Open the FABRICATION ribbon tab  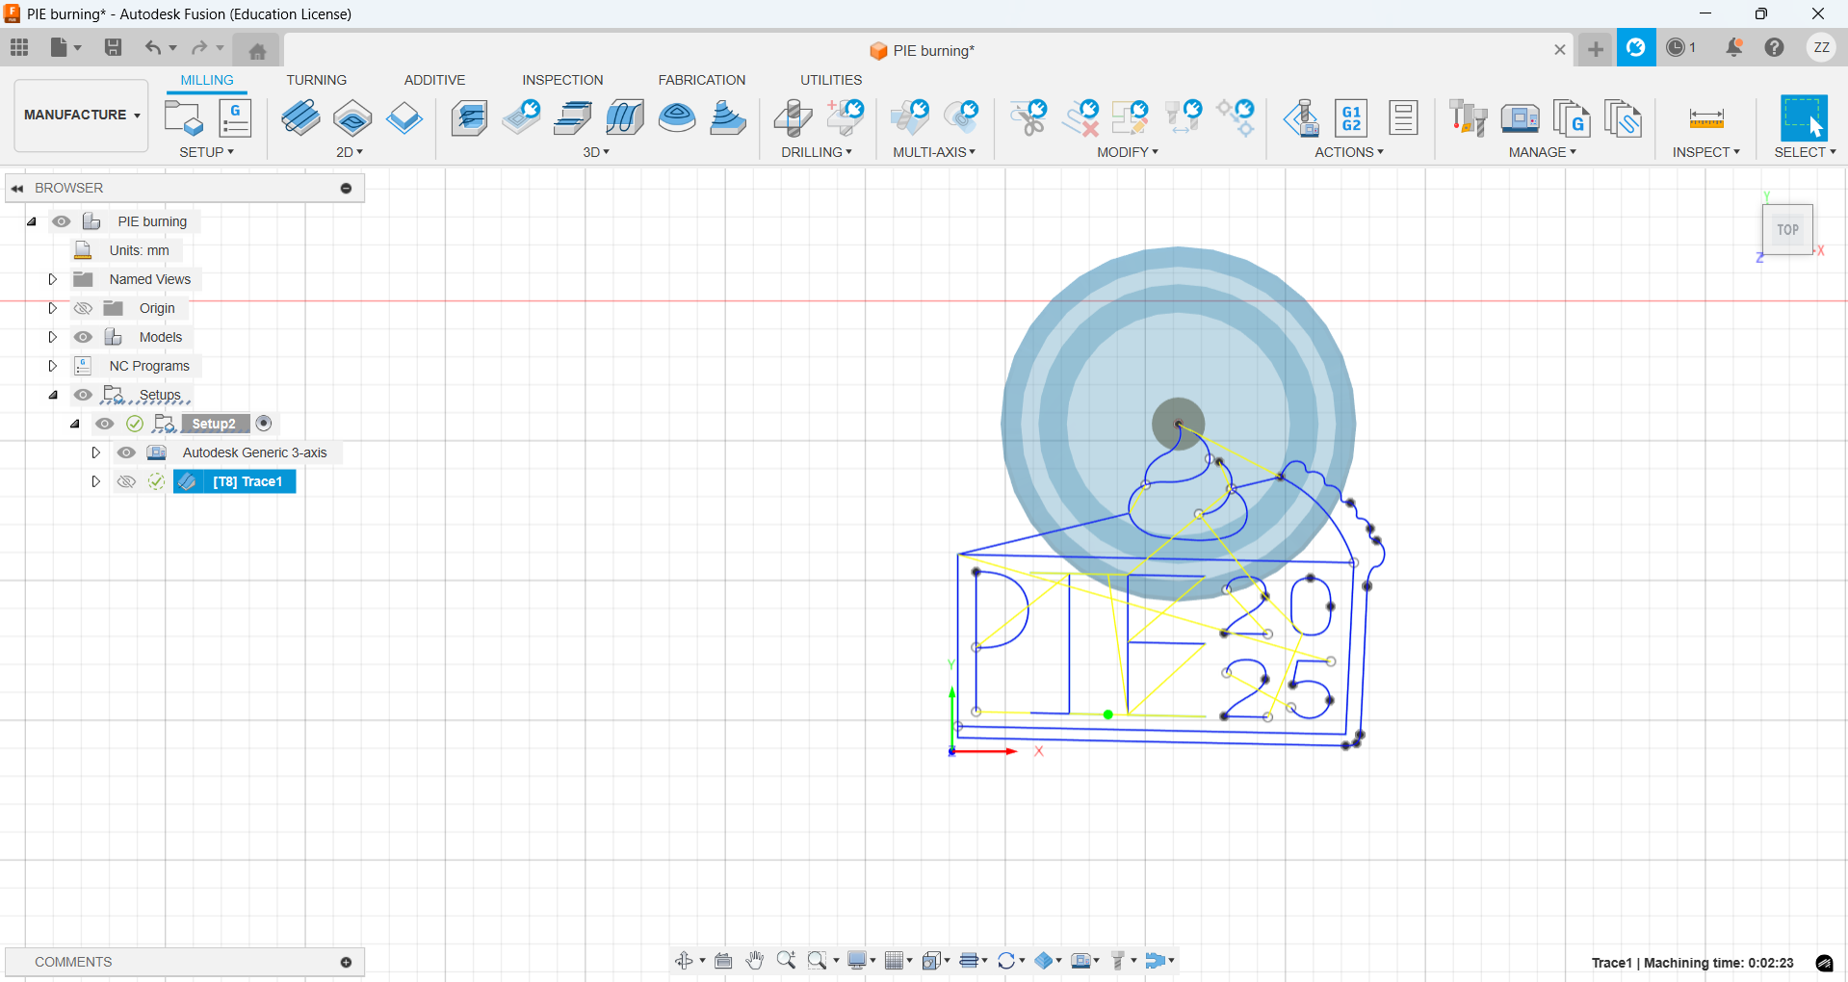point(702,80)
